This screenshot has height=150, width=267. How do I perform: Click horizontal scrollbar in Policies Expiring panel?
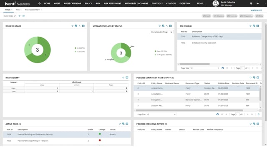(189, 110)
